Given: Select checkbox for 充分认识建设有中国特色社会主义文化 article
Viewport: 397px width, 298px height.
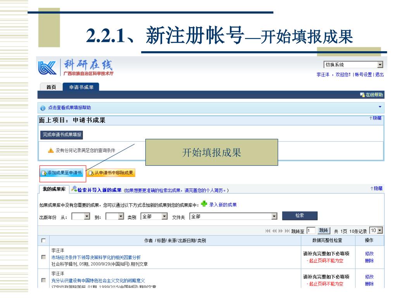Looking at the screenshot, I should (43, 280).
